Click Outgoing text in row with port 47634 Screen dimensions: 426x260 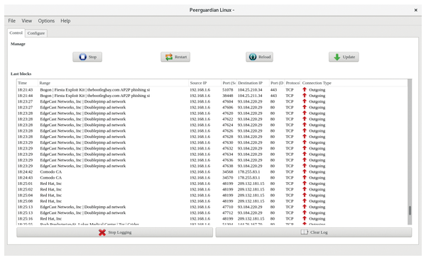317,154
